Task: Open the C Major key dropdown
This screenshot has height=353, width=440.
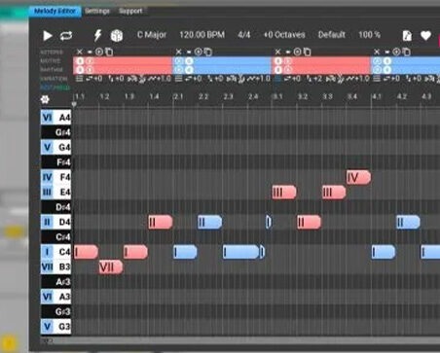Action: (x=152, y=35)
